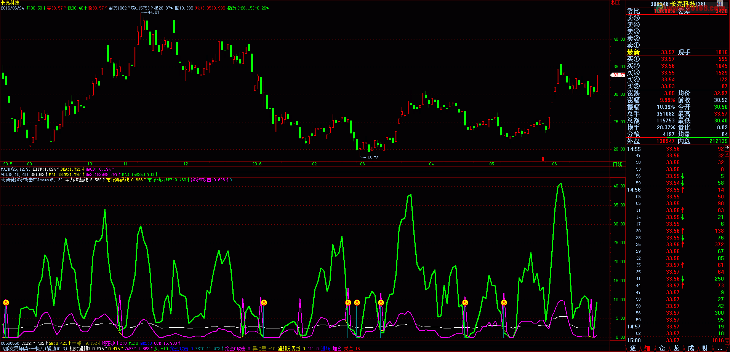Click the first smiley marker at chart's left edge
Image resolution: width=730 pixels, height=352 pixels.
coord(6,303)
